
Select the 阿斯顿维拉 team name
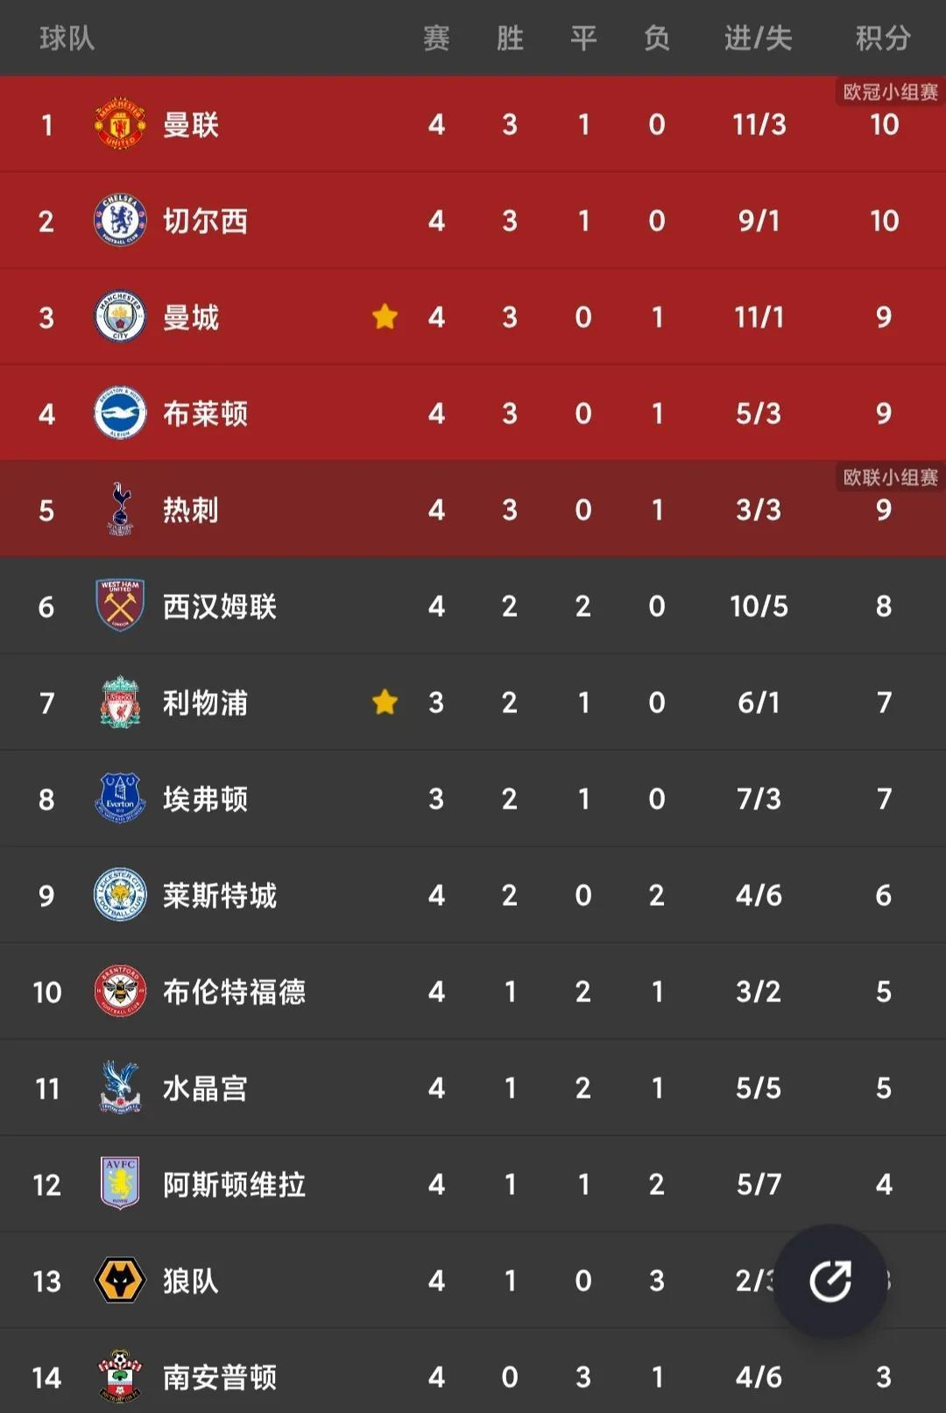[x=234, y=1184]
